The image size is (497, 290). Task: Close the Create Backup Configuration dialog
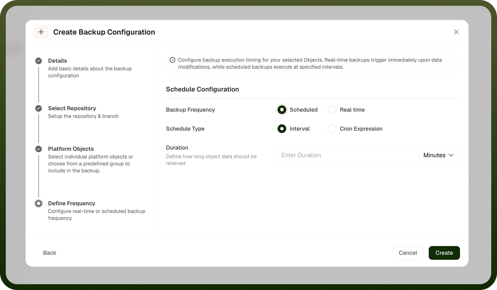click(x=456, y=32)
